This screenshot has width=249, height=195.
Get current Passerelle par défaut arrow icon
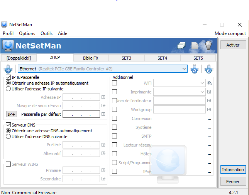[103, 114]
